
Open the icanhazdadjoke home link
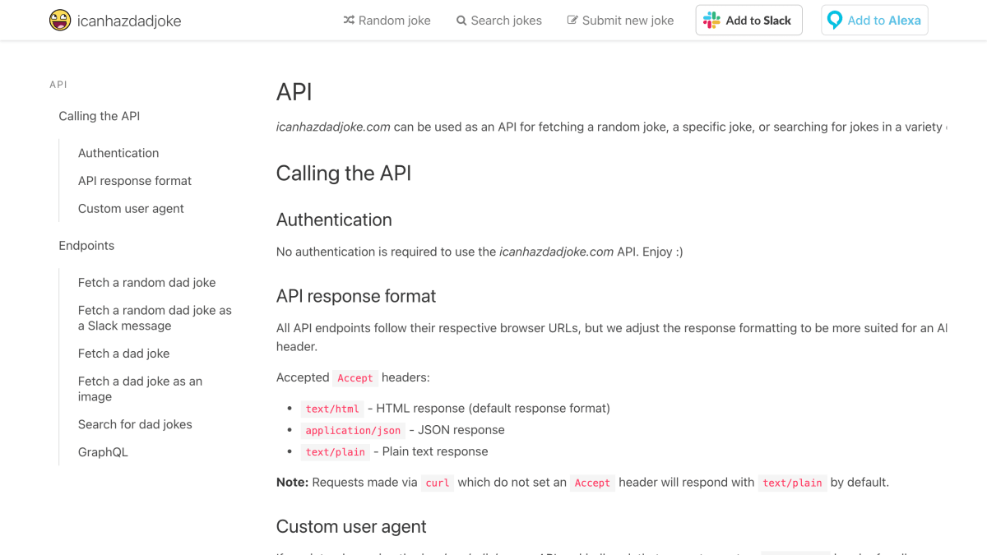[x=115, y=21]
